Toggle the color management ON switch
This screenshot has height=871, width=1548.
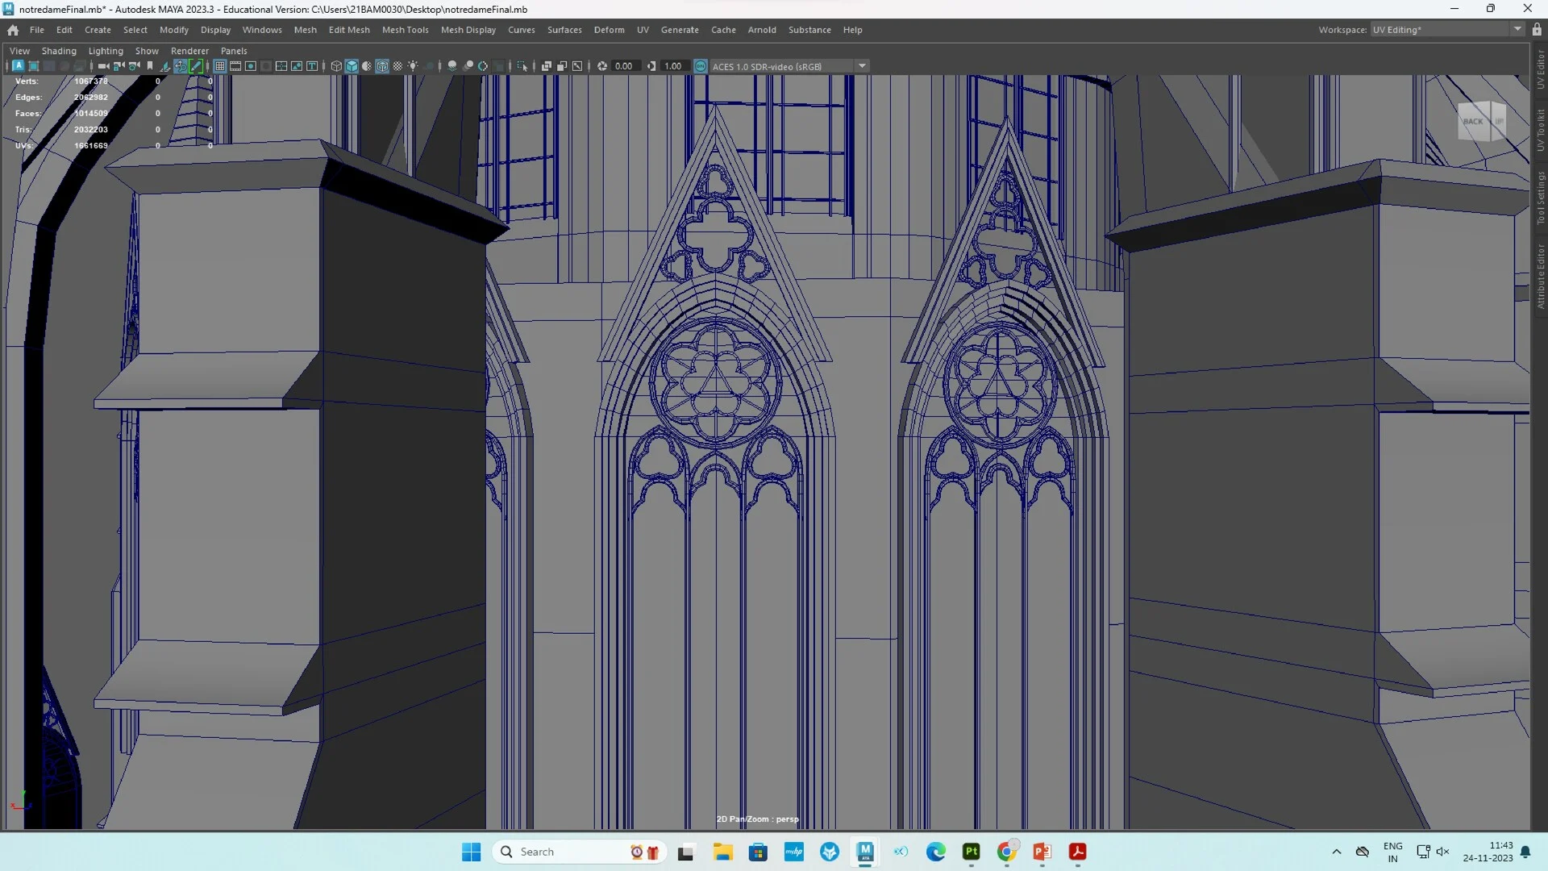pos(700,66)
